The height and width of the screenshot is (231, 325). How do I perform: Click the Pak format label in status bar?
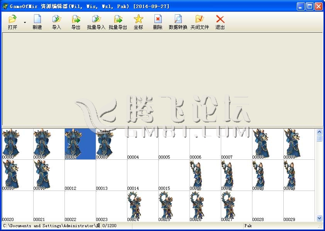(248, 226)
